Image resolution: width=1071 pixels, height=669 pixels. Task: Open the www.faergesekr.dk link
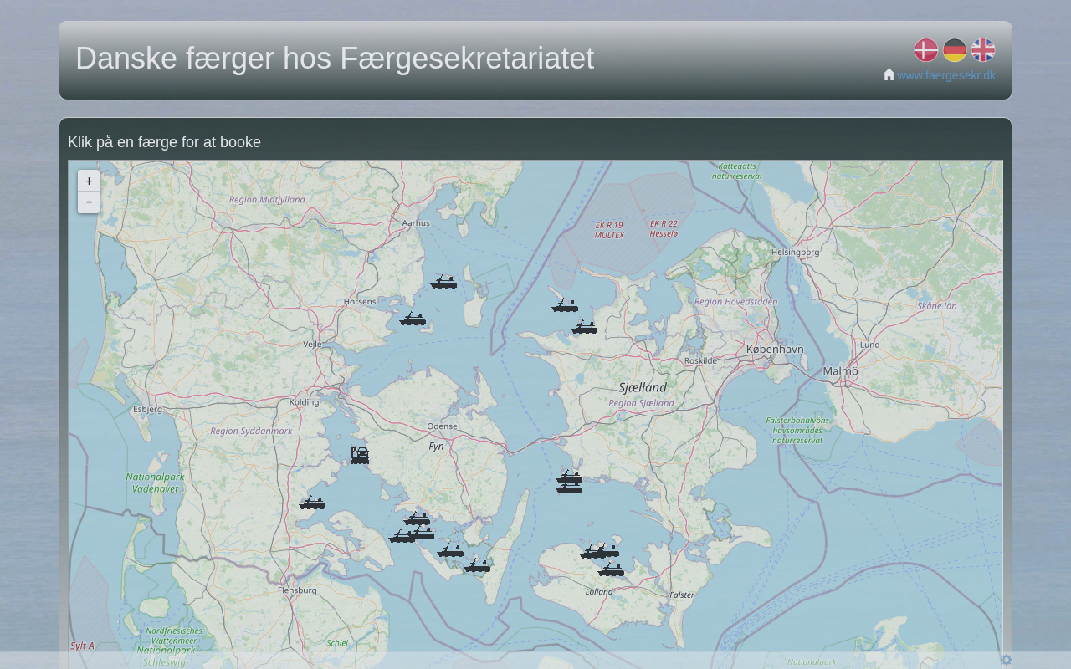tap(946, 75)
